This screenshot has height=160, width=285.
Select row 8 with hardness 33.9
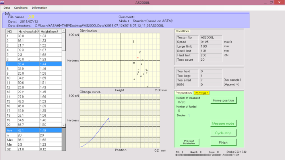[34, 69]
